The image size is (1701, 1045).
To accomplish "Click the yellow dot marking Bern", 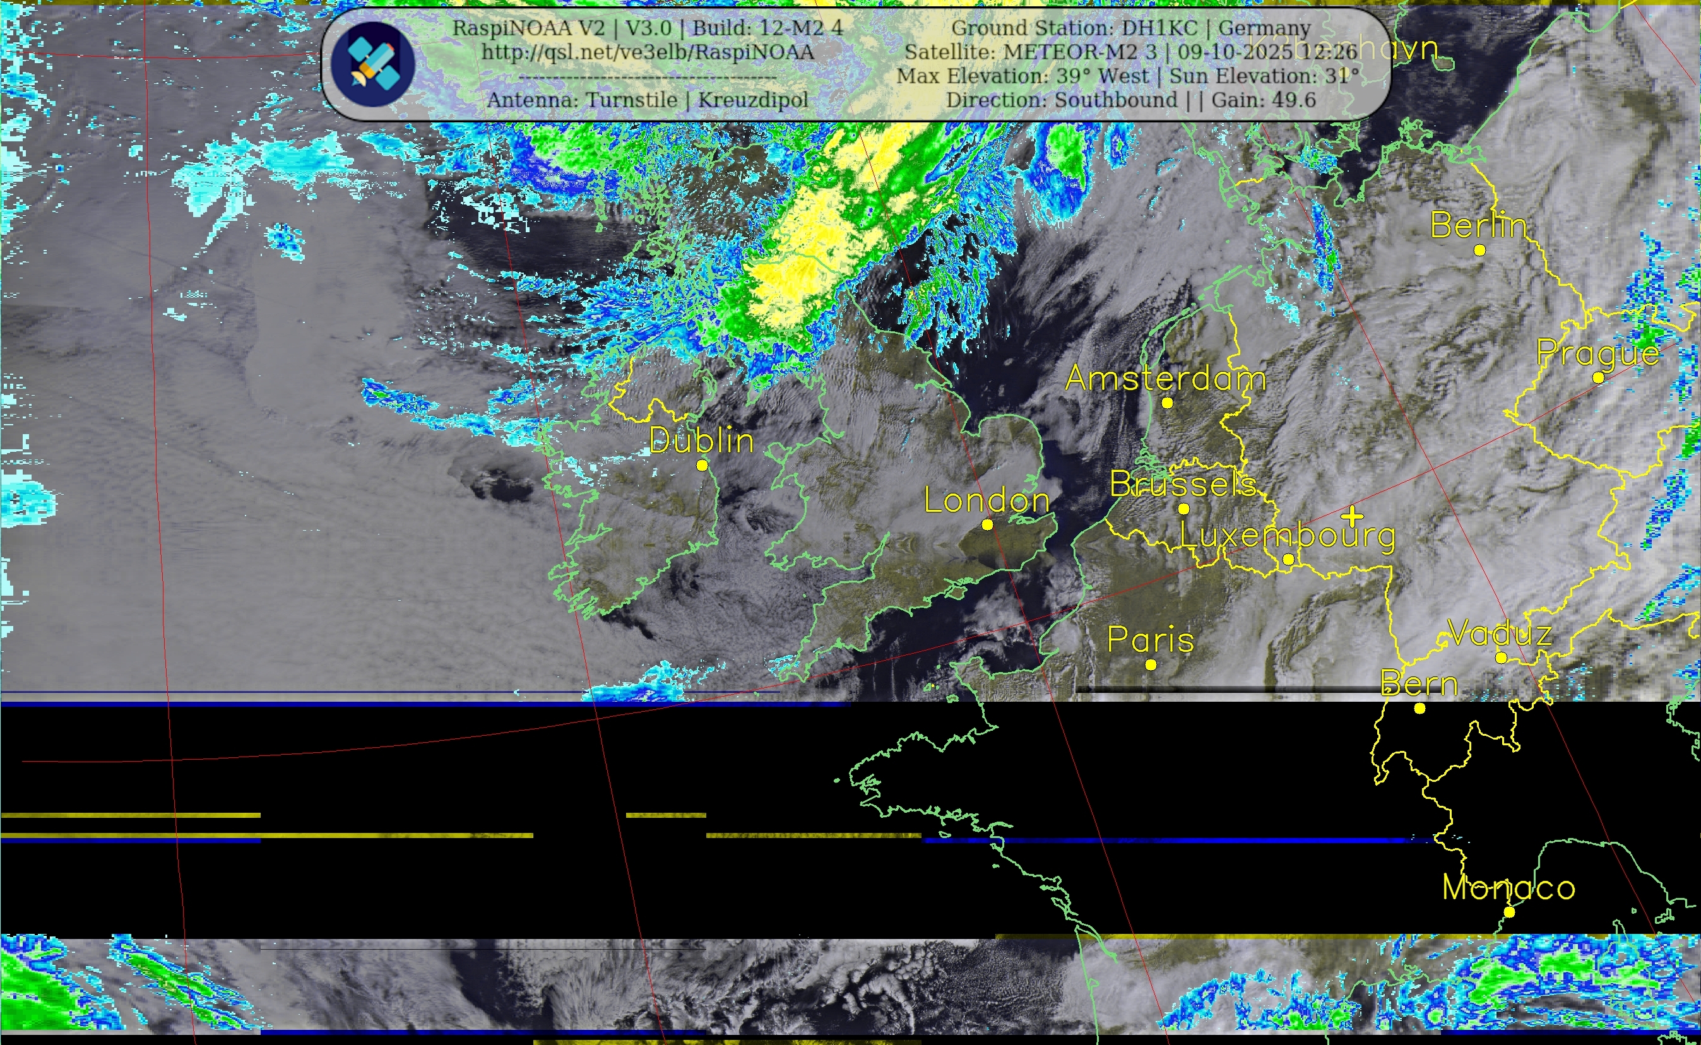I will pos(1419,708).
